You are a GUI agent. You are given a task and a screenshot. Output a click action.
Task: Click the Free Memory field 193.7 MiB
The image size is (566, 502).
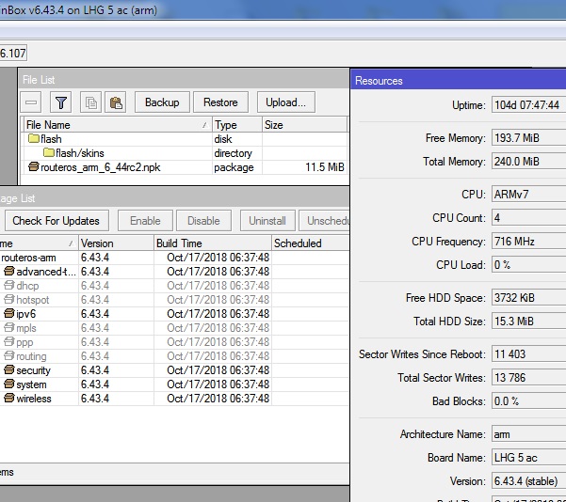(x=528, y=138)
